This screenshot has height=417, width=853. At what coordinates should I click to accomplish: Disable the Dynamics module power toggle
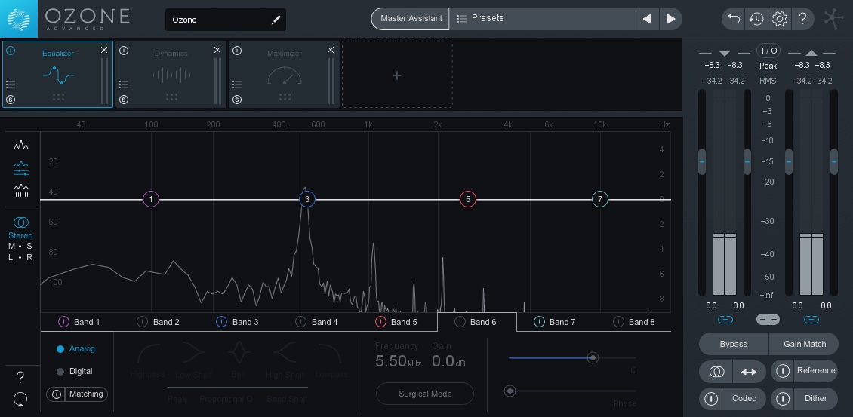(124, 51)
